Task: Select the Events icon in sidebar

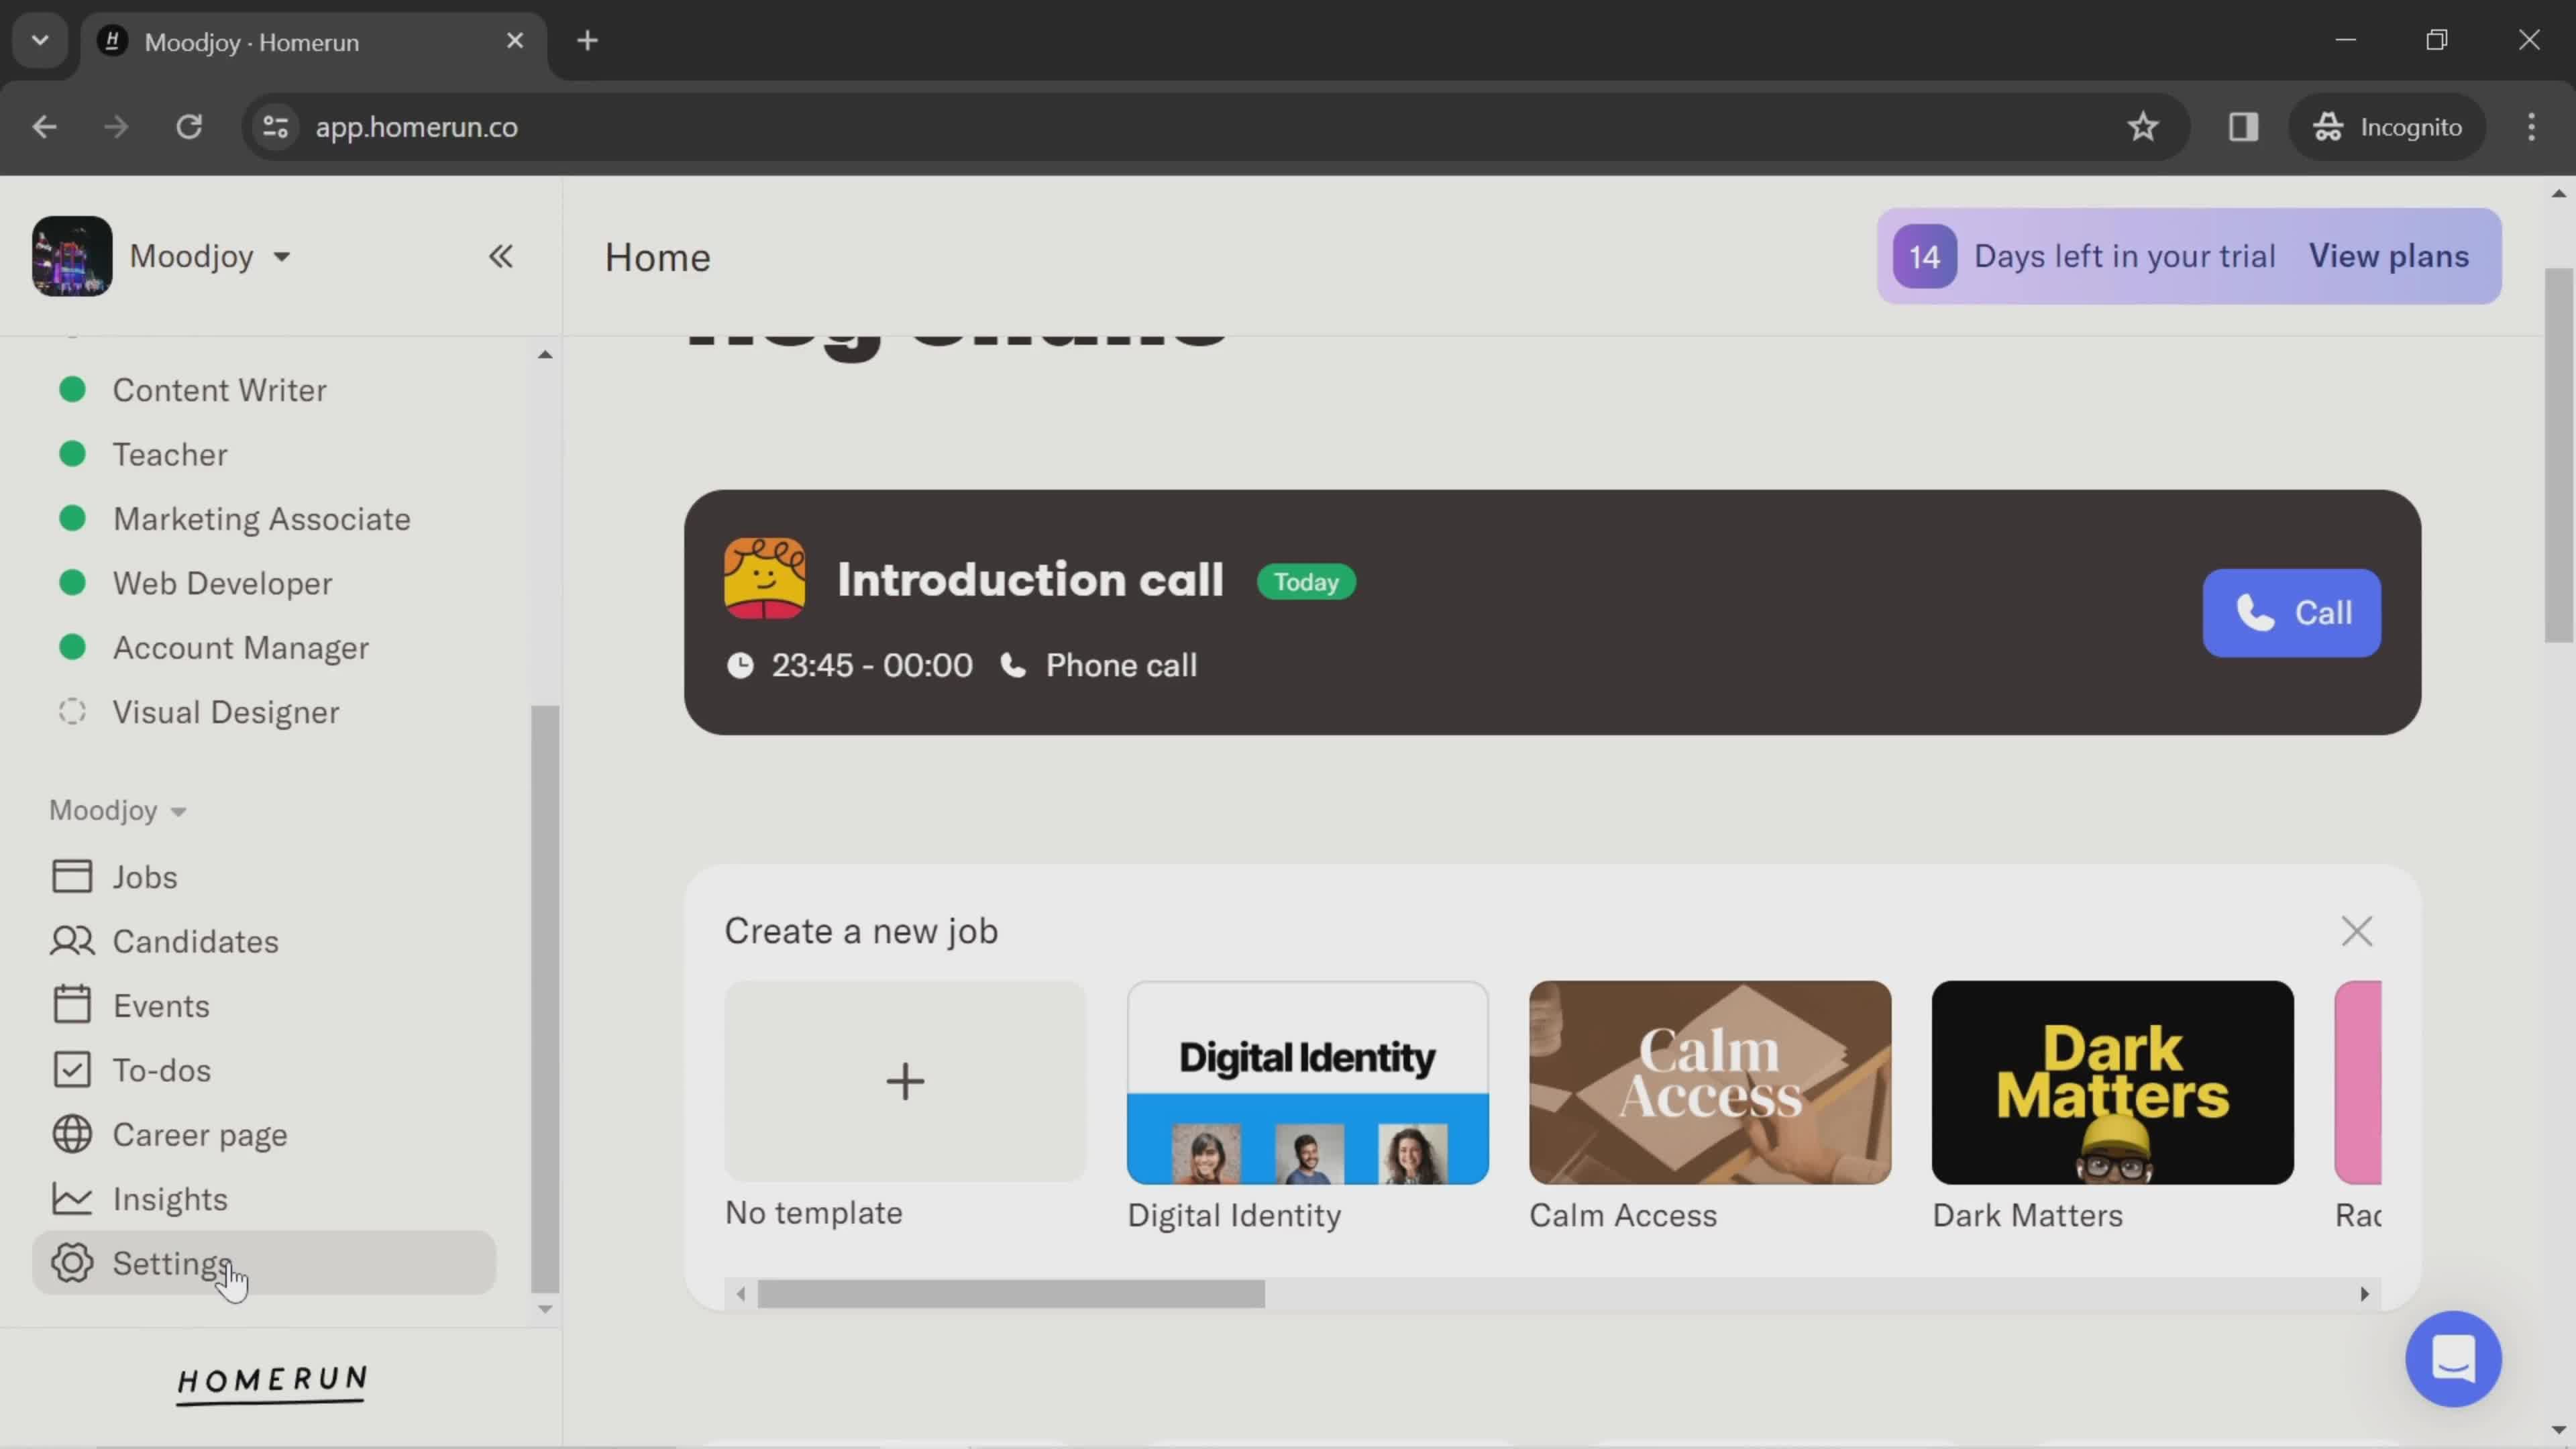Action: (70, 1005)
